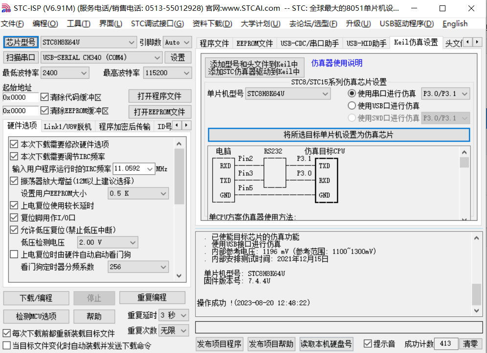This screenshot has width=487, height=353.
Task: Switch to USB-HID助手 tab
Action: (366, 43)
